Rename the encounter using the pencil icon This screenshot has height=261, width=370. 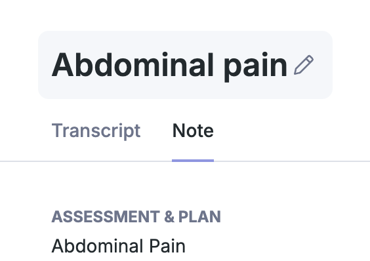pyautogui.click(x=304, y=65)
